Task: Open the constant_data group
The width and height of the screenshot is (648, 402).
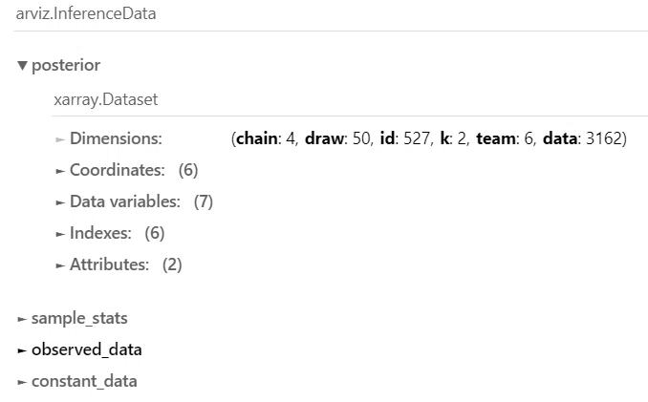Action: click(x=84, y=381)
